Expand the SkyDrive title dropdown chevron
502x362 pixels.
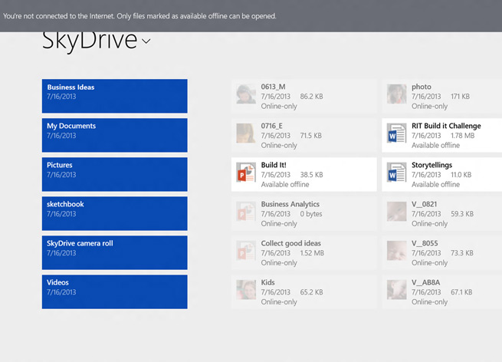(x=146, y=41)
